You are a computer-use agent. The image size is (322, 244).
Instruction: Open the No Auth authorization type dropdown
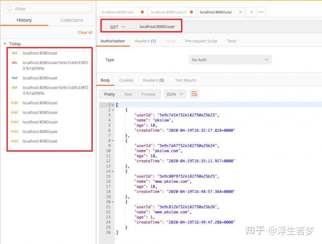click(230, 59)
